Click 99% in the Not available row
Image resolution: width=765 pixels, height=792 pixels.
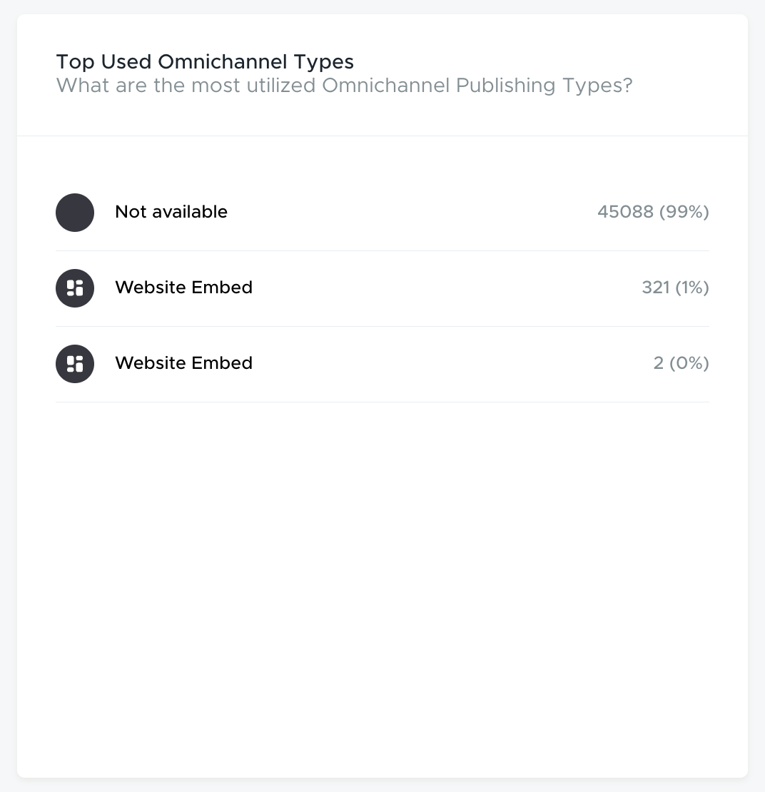coord(684,212)
